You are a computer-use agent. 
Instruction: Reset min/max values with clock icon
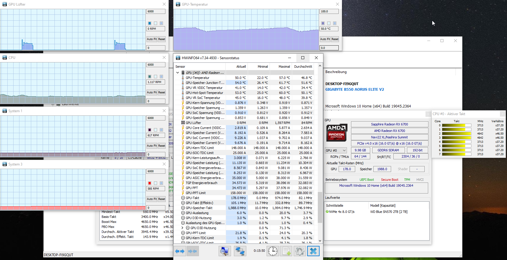click(273, 251)
